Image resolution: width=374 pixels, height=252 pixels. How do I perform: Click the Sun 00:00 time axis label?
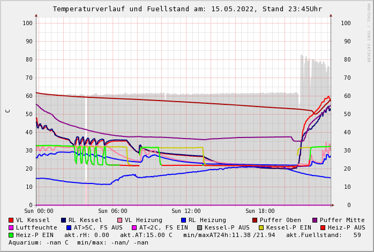pyautogui.click(x=39, y=211)
